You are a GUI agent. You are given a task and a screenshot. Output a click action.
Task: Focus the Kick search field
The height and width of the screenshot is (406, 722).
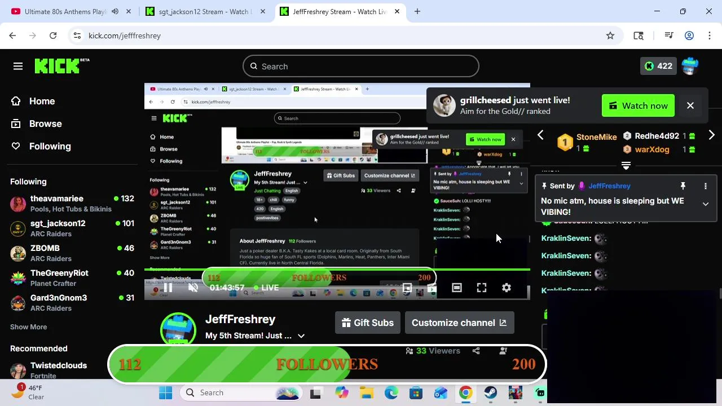point(361,67)
